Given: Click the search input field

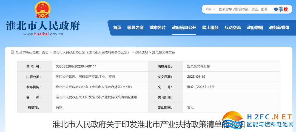Looking at the screenshot, I should pyautogui.click(x=243, y=9).
